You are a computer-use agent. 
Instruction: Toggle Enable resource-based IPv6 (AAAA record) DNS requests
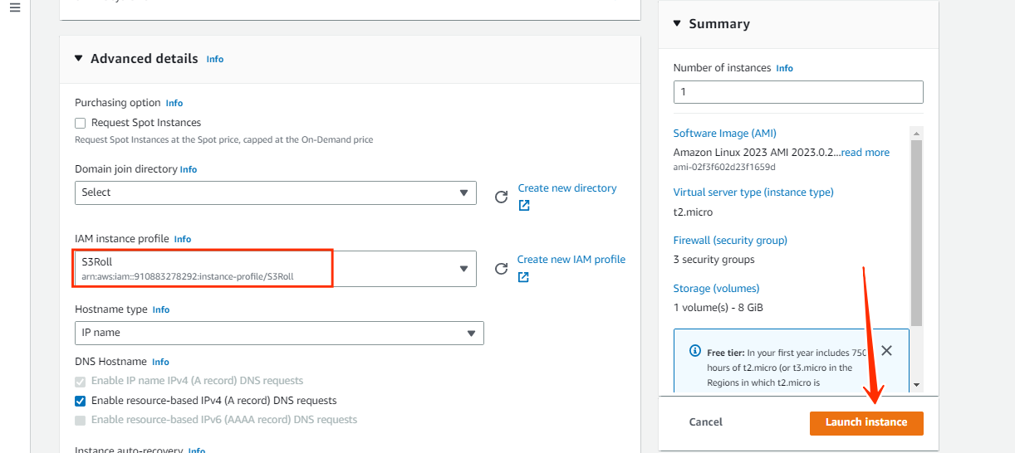coord(81,420)
